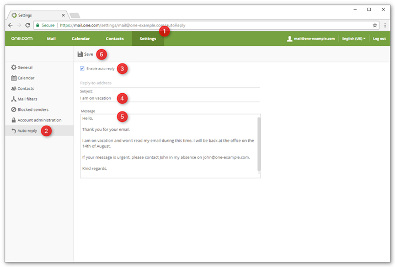Close the Settings browser tab
Viewport: 395px width, 267px height.
pos(63,15)
